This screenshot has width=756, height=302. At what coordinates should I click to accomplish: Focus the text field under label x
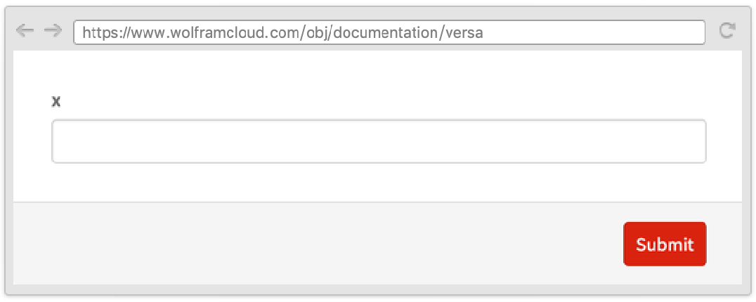(x=379, y=141)
